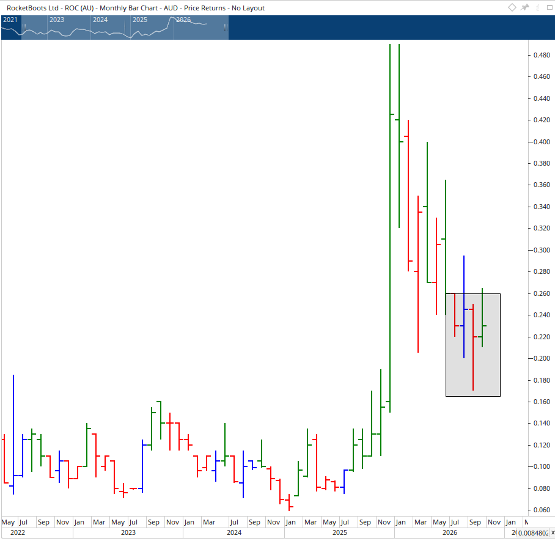Click the 0.100 price axis label
This screenshot has width=555, height=541.
(x=542, y=466)
